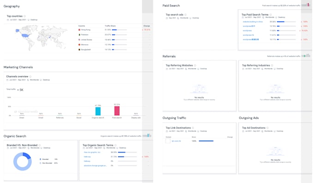Click the Organic search bar in channels chart
Image resolution: width=314 pixels, height=183 pixels.
[98, 112]
